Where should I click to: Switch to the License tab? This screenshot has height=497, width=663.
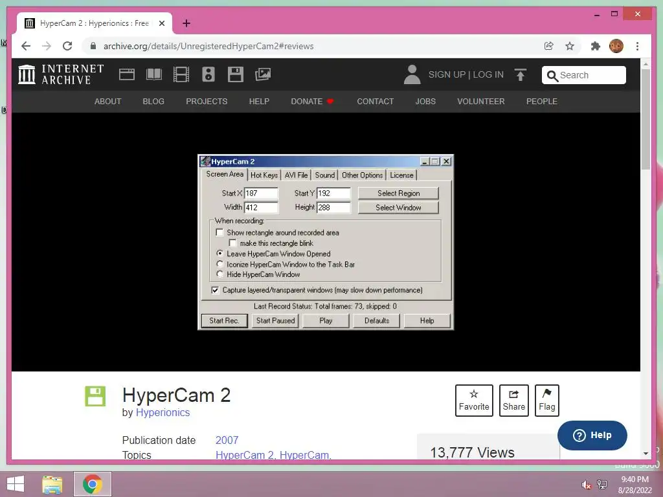tap(401, 175)
